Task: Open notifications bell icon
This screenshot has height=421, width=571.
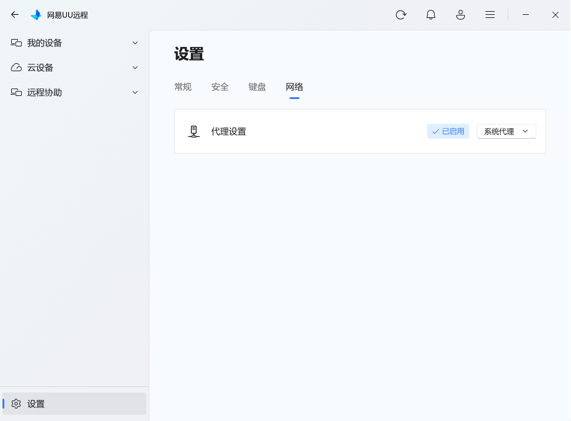Action: pos(431,15)
